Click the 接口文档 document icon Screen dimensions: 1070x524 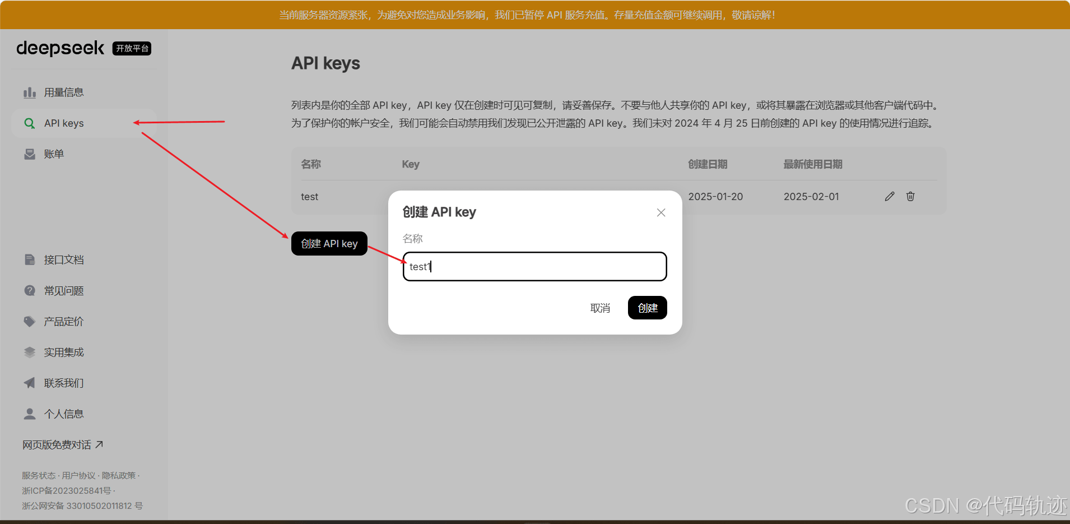[30, 259]
